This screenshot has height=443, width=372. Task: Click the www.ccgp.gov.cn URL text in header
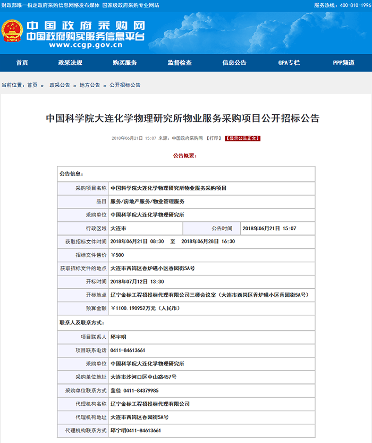[86, 46]
